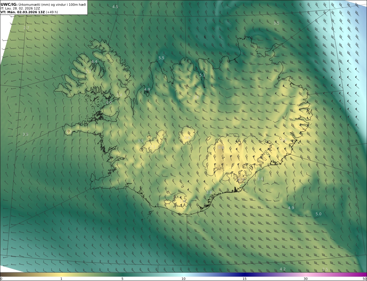Click the forecast offset '(+49 h)'
This screenshot has width=367, height=281.
(52, 12)
